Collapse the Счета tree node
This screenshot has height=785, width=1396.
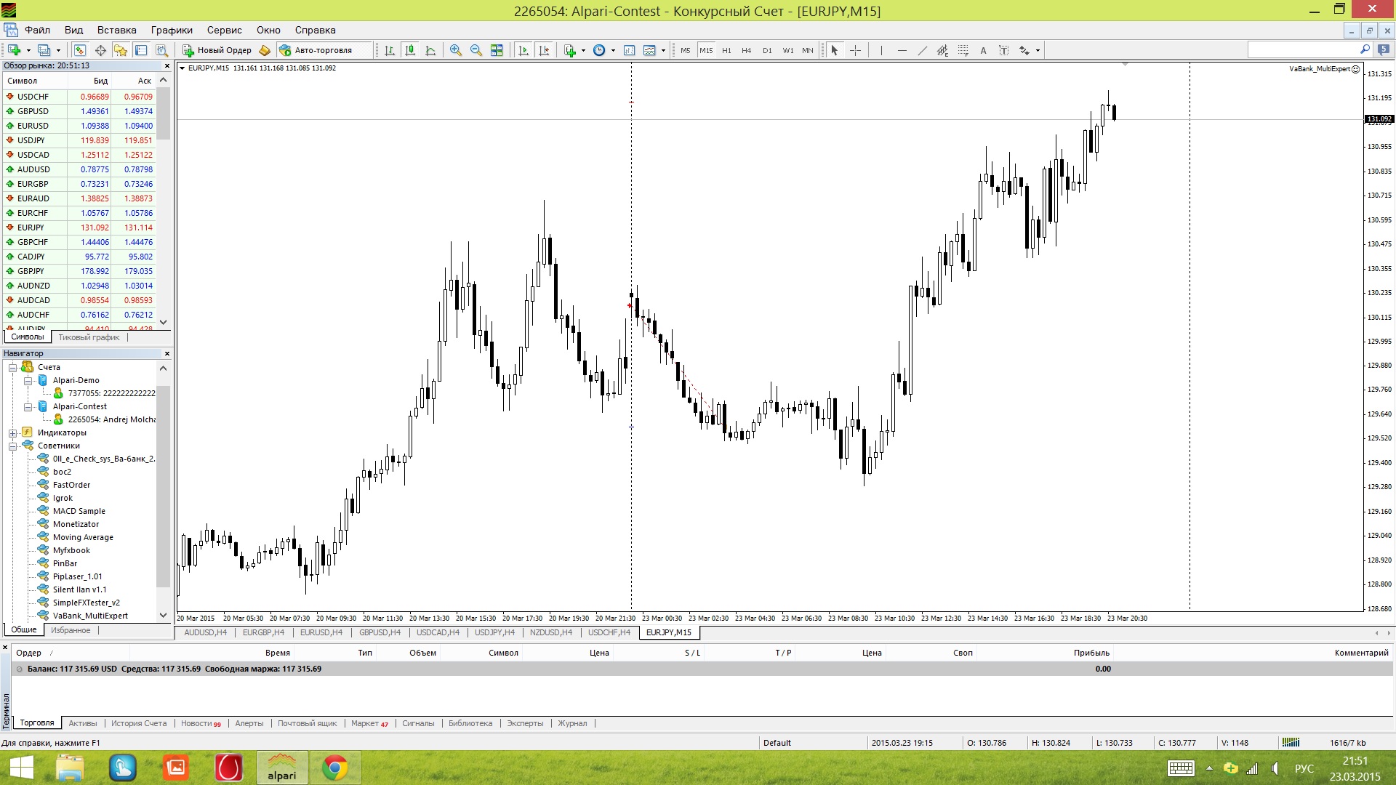pos(12,367)
